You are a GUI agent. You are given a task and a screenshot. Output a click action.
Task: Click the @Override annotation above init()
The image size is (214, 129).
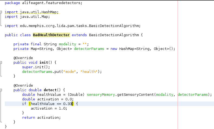pos(23,58)
